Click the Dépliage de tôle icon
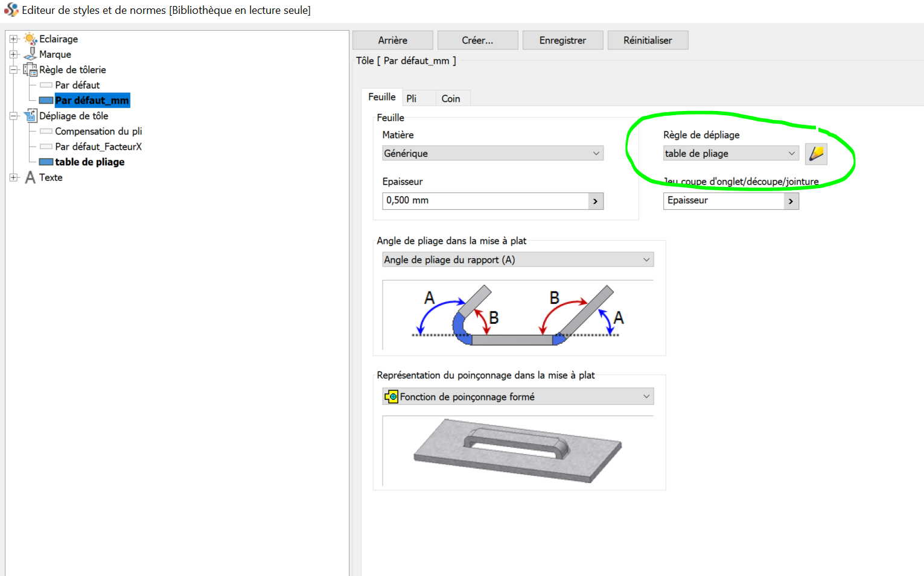The image size is (924, 576). tap(30, 115)
